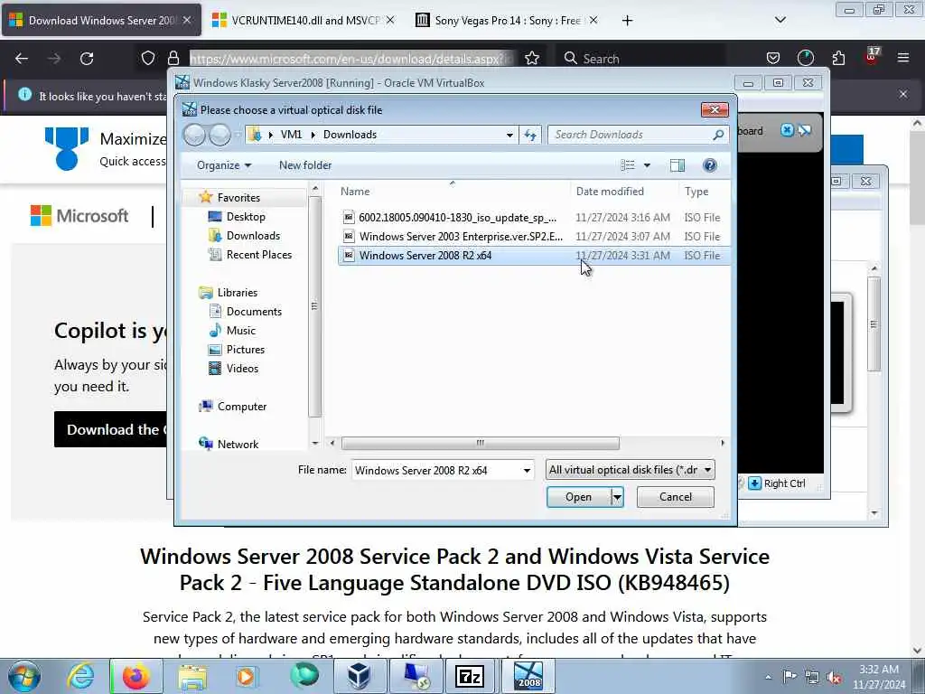Viewport: 925px width, 694px height.
Task: Open the address path history dropdown
Action: click(x=509, y=136)
